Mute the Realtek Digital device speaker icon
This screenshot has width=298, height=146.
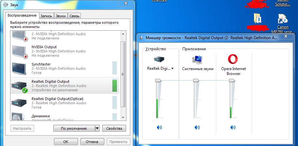(x=159, y=127)
